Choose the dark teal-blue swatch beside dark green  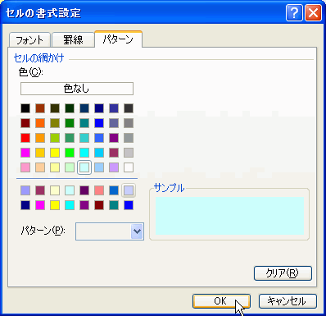coord(84,108)
